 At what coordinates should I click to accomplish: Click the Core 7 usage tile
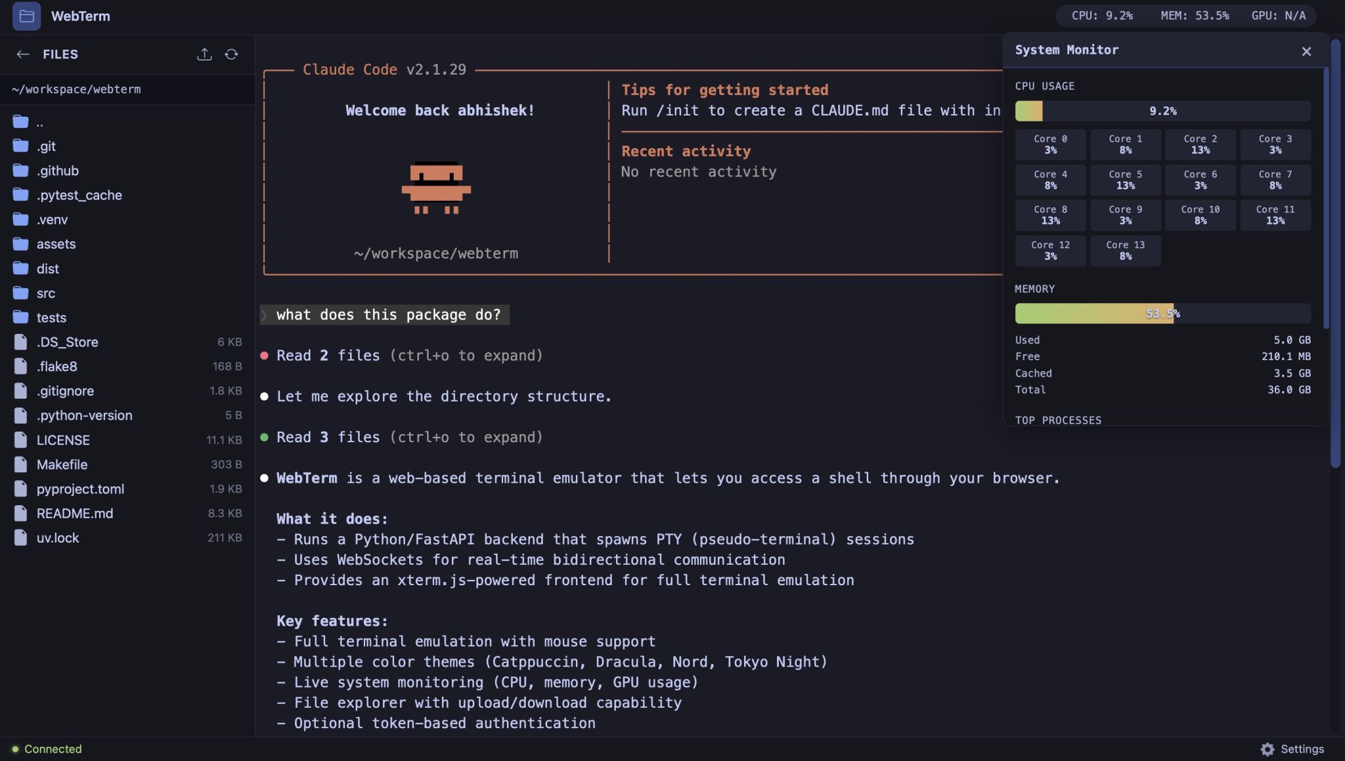[x=1275, y=180]
